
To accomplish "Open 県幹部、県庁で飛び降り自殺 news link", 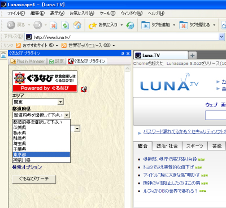I will [170, 160].
